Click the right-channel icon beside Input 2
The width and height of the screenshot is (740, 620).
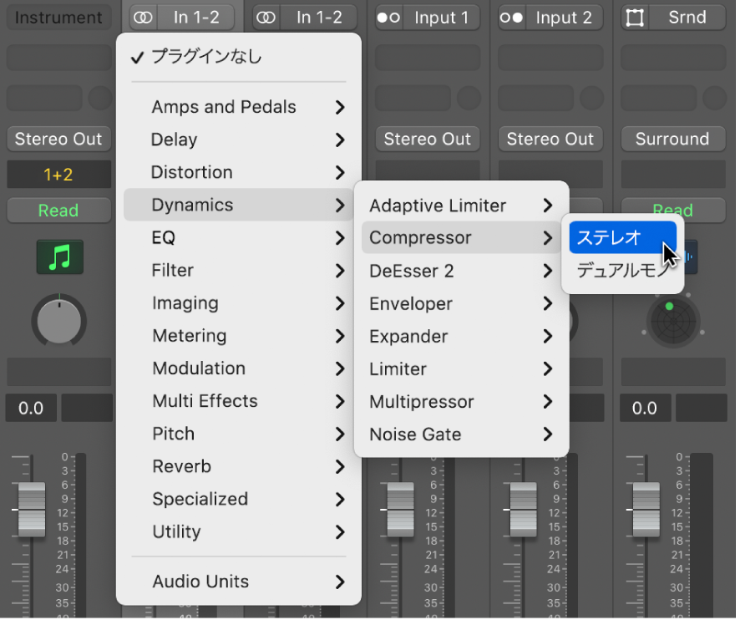click(x=511, y=18)
